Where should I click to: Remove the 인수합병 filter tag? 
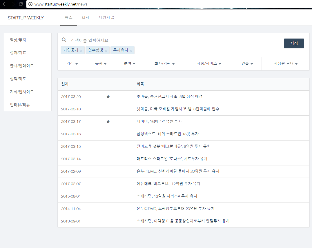click(106, 51)
